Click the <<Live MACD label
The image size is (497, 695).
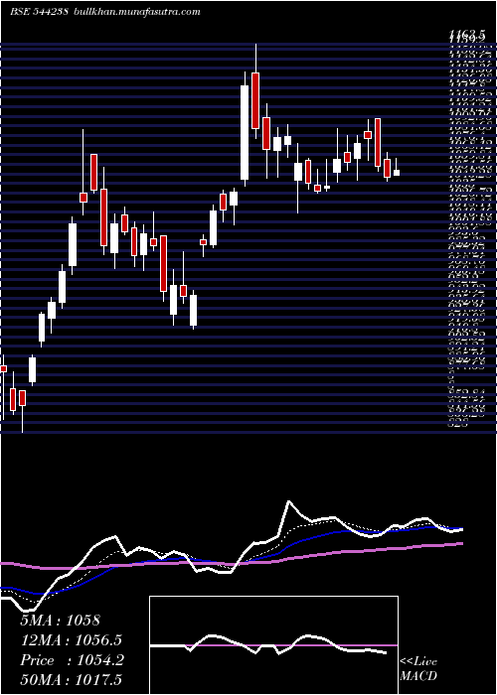pyautogui.click(x=418, y=669)
